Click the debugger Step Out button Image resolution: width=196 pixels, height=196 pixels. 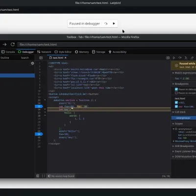(192, 58)
